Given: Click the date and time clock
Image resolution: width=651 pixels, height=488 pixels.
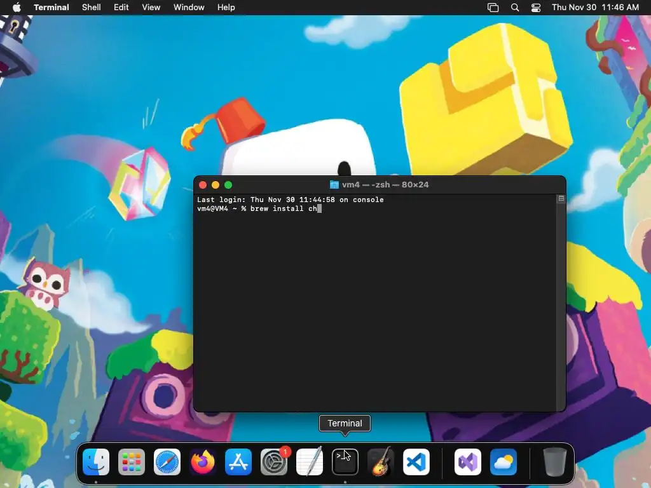Looking at the screenshot, I should pos(595,8).
